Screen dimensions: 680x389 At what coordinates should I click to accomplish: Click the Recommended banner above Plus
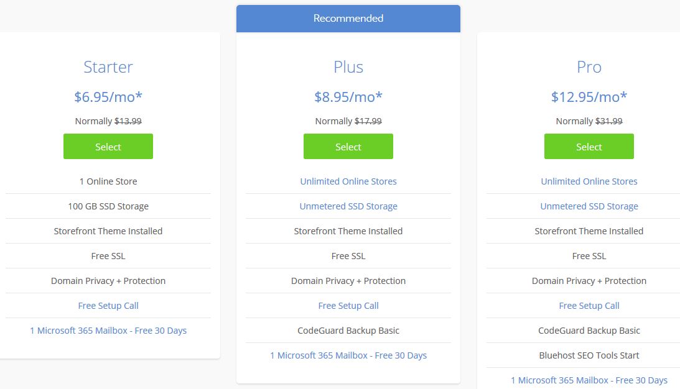click(348, 19)
